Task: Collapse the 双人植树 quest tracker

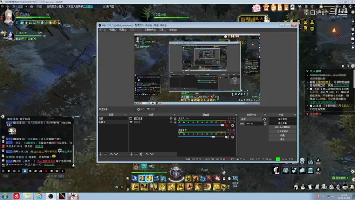Action: [307, 71]
